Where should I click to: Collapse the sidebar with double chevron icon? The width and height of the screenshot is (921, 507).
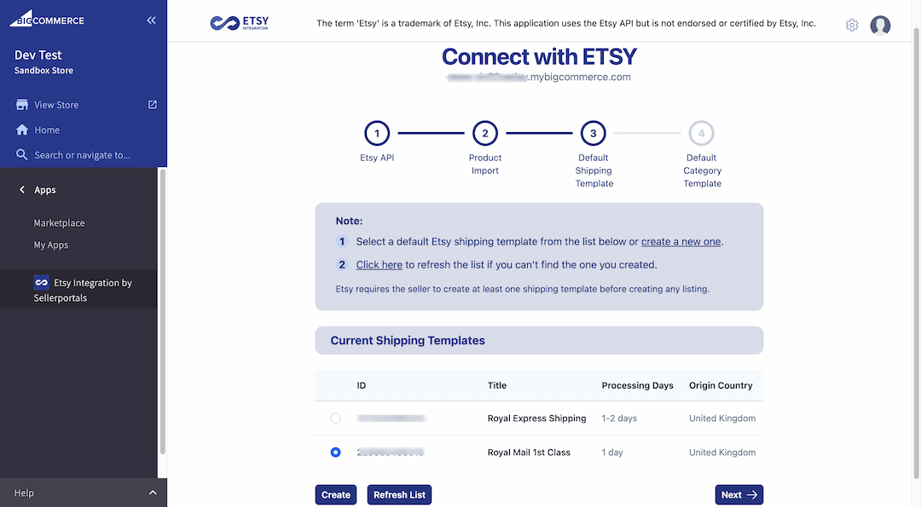pos(152,20)
